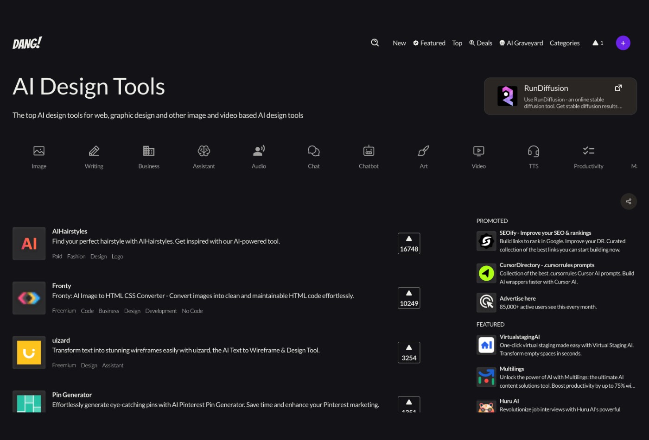Open the Featured menu item
The width and height of the screenshot is (649, 440).
pyautogui.click(x=429, y=43)
